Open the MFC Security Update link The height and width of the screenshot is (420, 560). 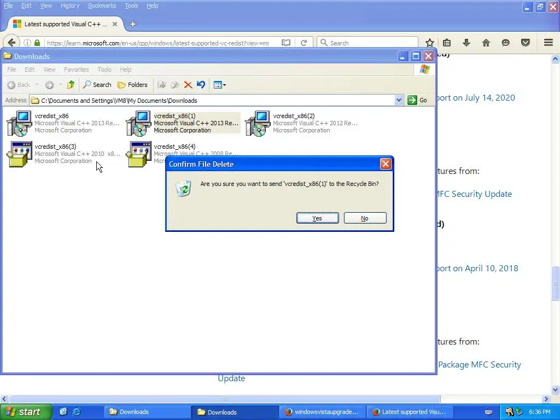pyautogui.click(x=475, y=194)
